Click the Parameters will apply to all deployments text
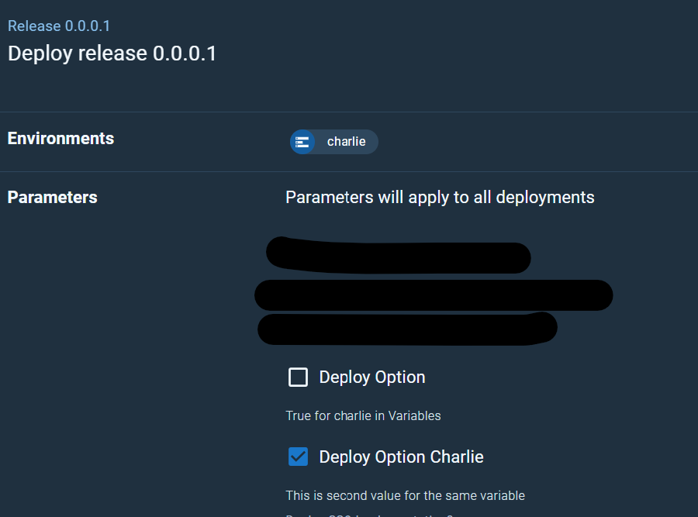698x517 pixels. (440, 198)
